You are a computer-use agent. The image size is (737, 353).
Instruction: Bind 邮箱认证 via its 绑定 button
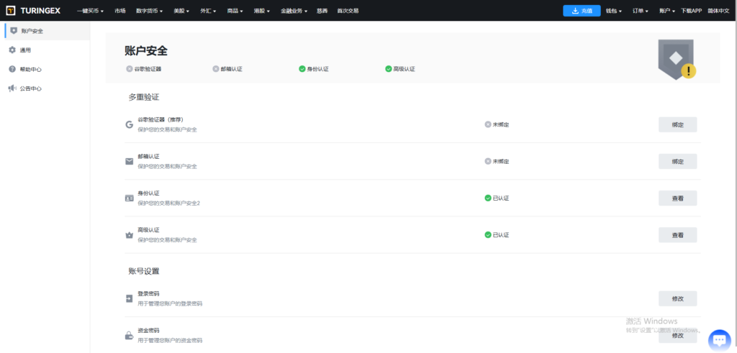tap(677, 162)
